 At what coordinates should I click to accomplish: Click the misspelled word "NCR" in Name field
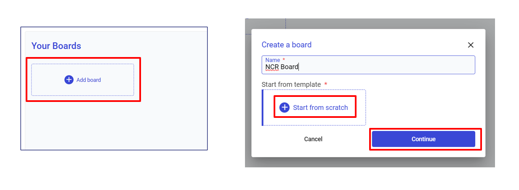(272, 67)
